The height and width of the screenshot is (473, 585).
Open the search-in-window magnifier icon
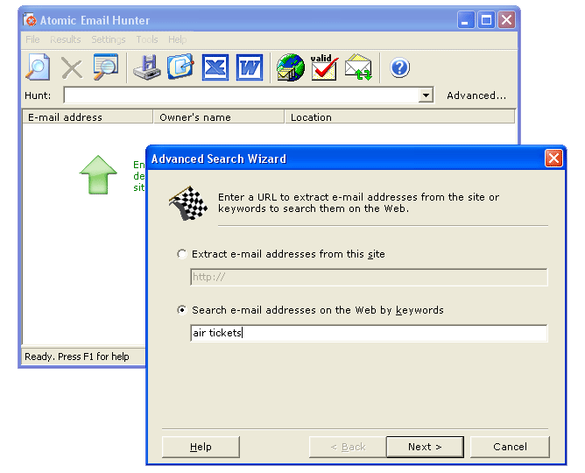[106, 67]
